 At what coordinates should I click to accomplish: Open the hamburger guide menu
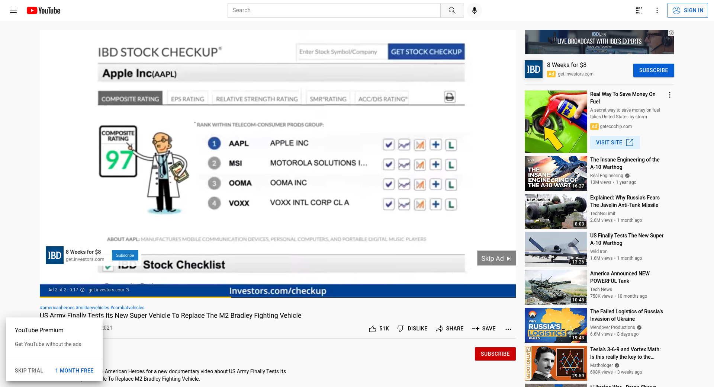point(13,10)
